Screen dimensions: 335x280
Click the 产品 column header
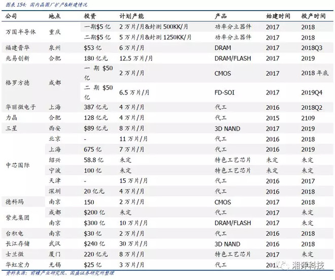click(220, 16)
